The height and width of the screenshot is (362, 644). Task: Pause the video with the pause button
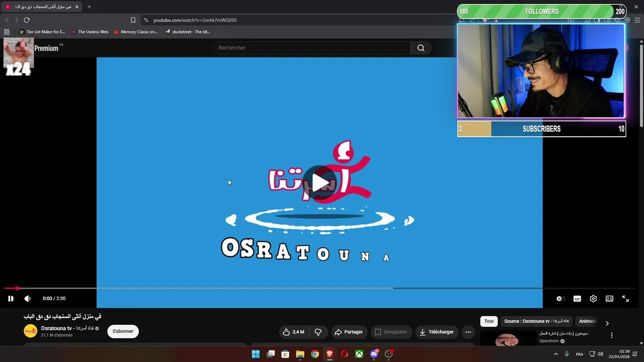point(11,299)
